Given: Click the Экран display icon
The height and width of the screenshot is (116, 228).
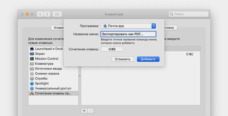Looking at the screenshot, I should point(32,54).
